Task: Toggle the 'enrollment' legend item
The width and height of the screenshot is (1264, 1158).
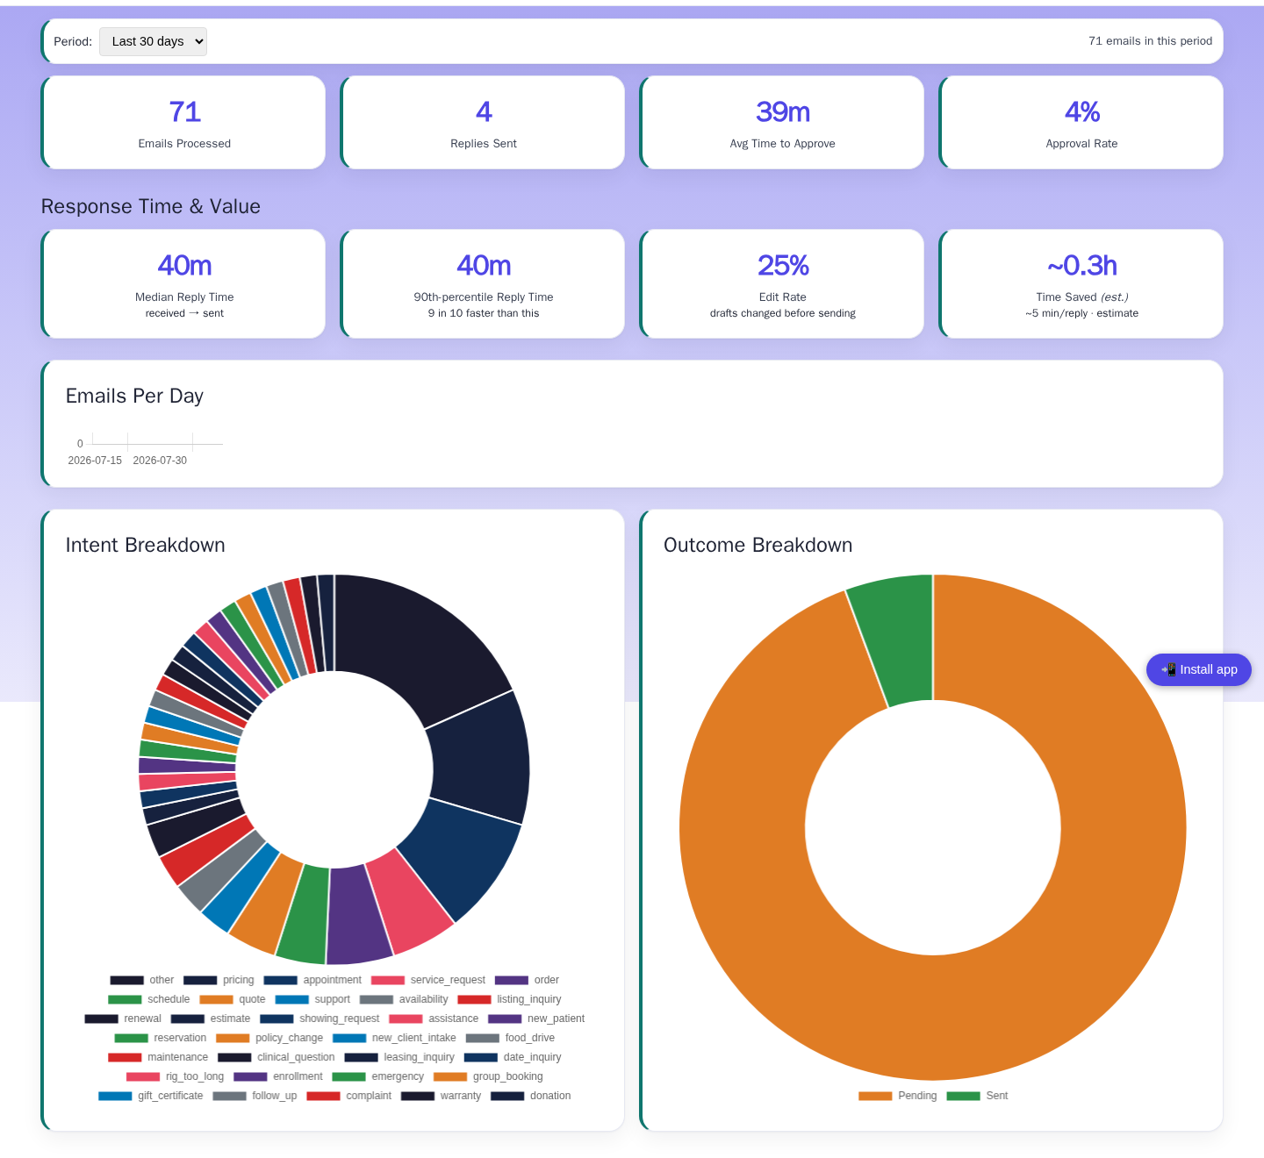Action: click(277, 1076)
